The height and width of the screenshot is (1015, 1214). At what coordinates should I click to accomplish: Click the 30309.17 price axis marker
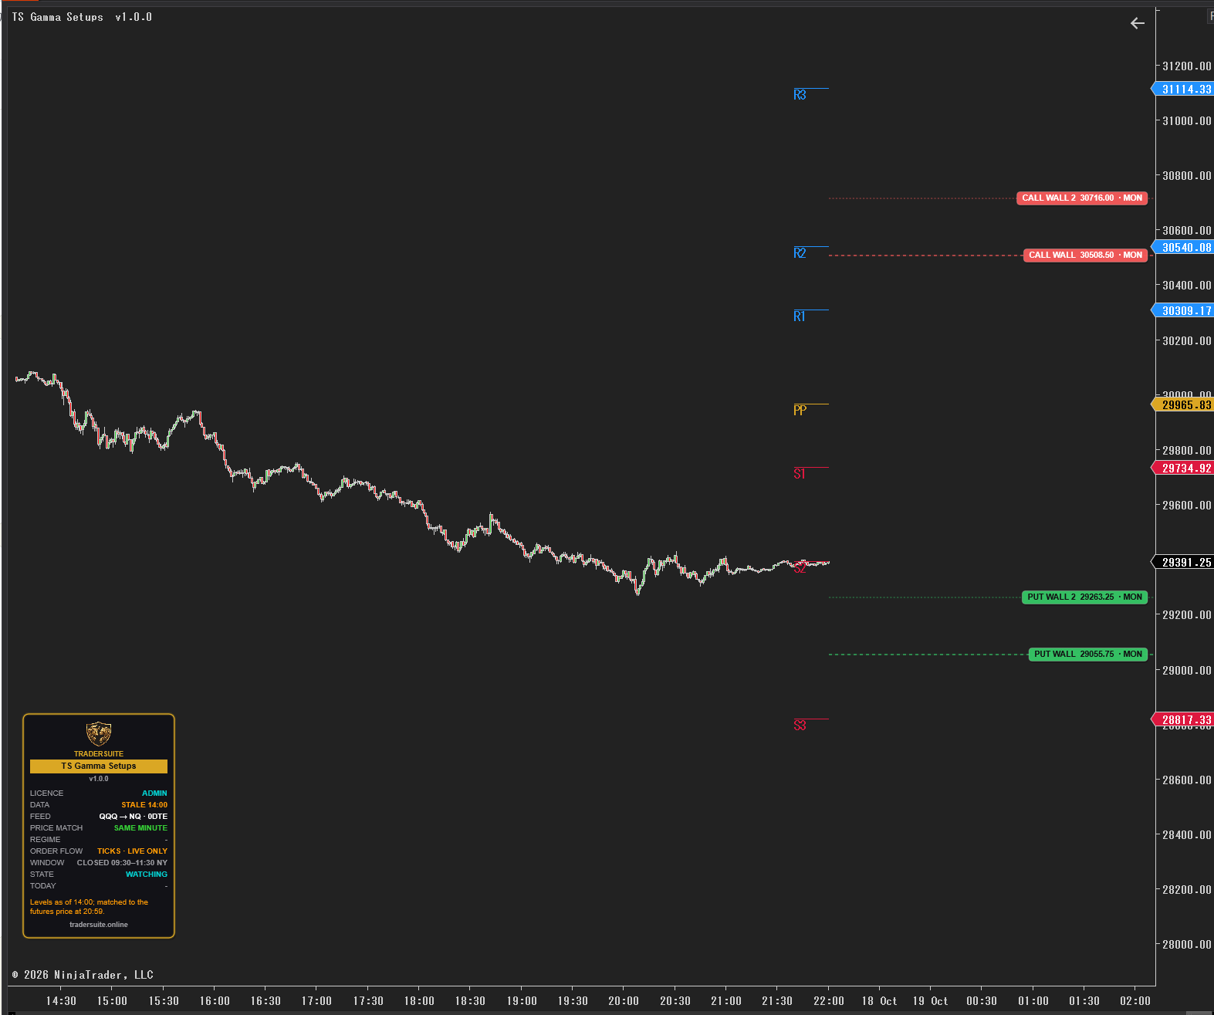(1183, 311)
